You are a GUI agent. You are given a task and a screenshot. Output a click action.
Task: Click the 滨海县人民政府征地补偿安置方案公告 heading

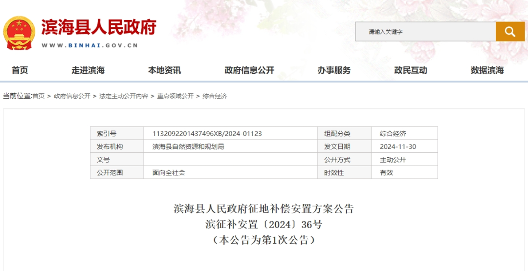[264, 209]
